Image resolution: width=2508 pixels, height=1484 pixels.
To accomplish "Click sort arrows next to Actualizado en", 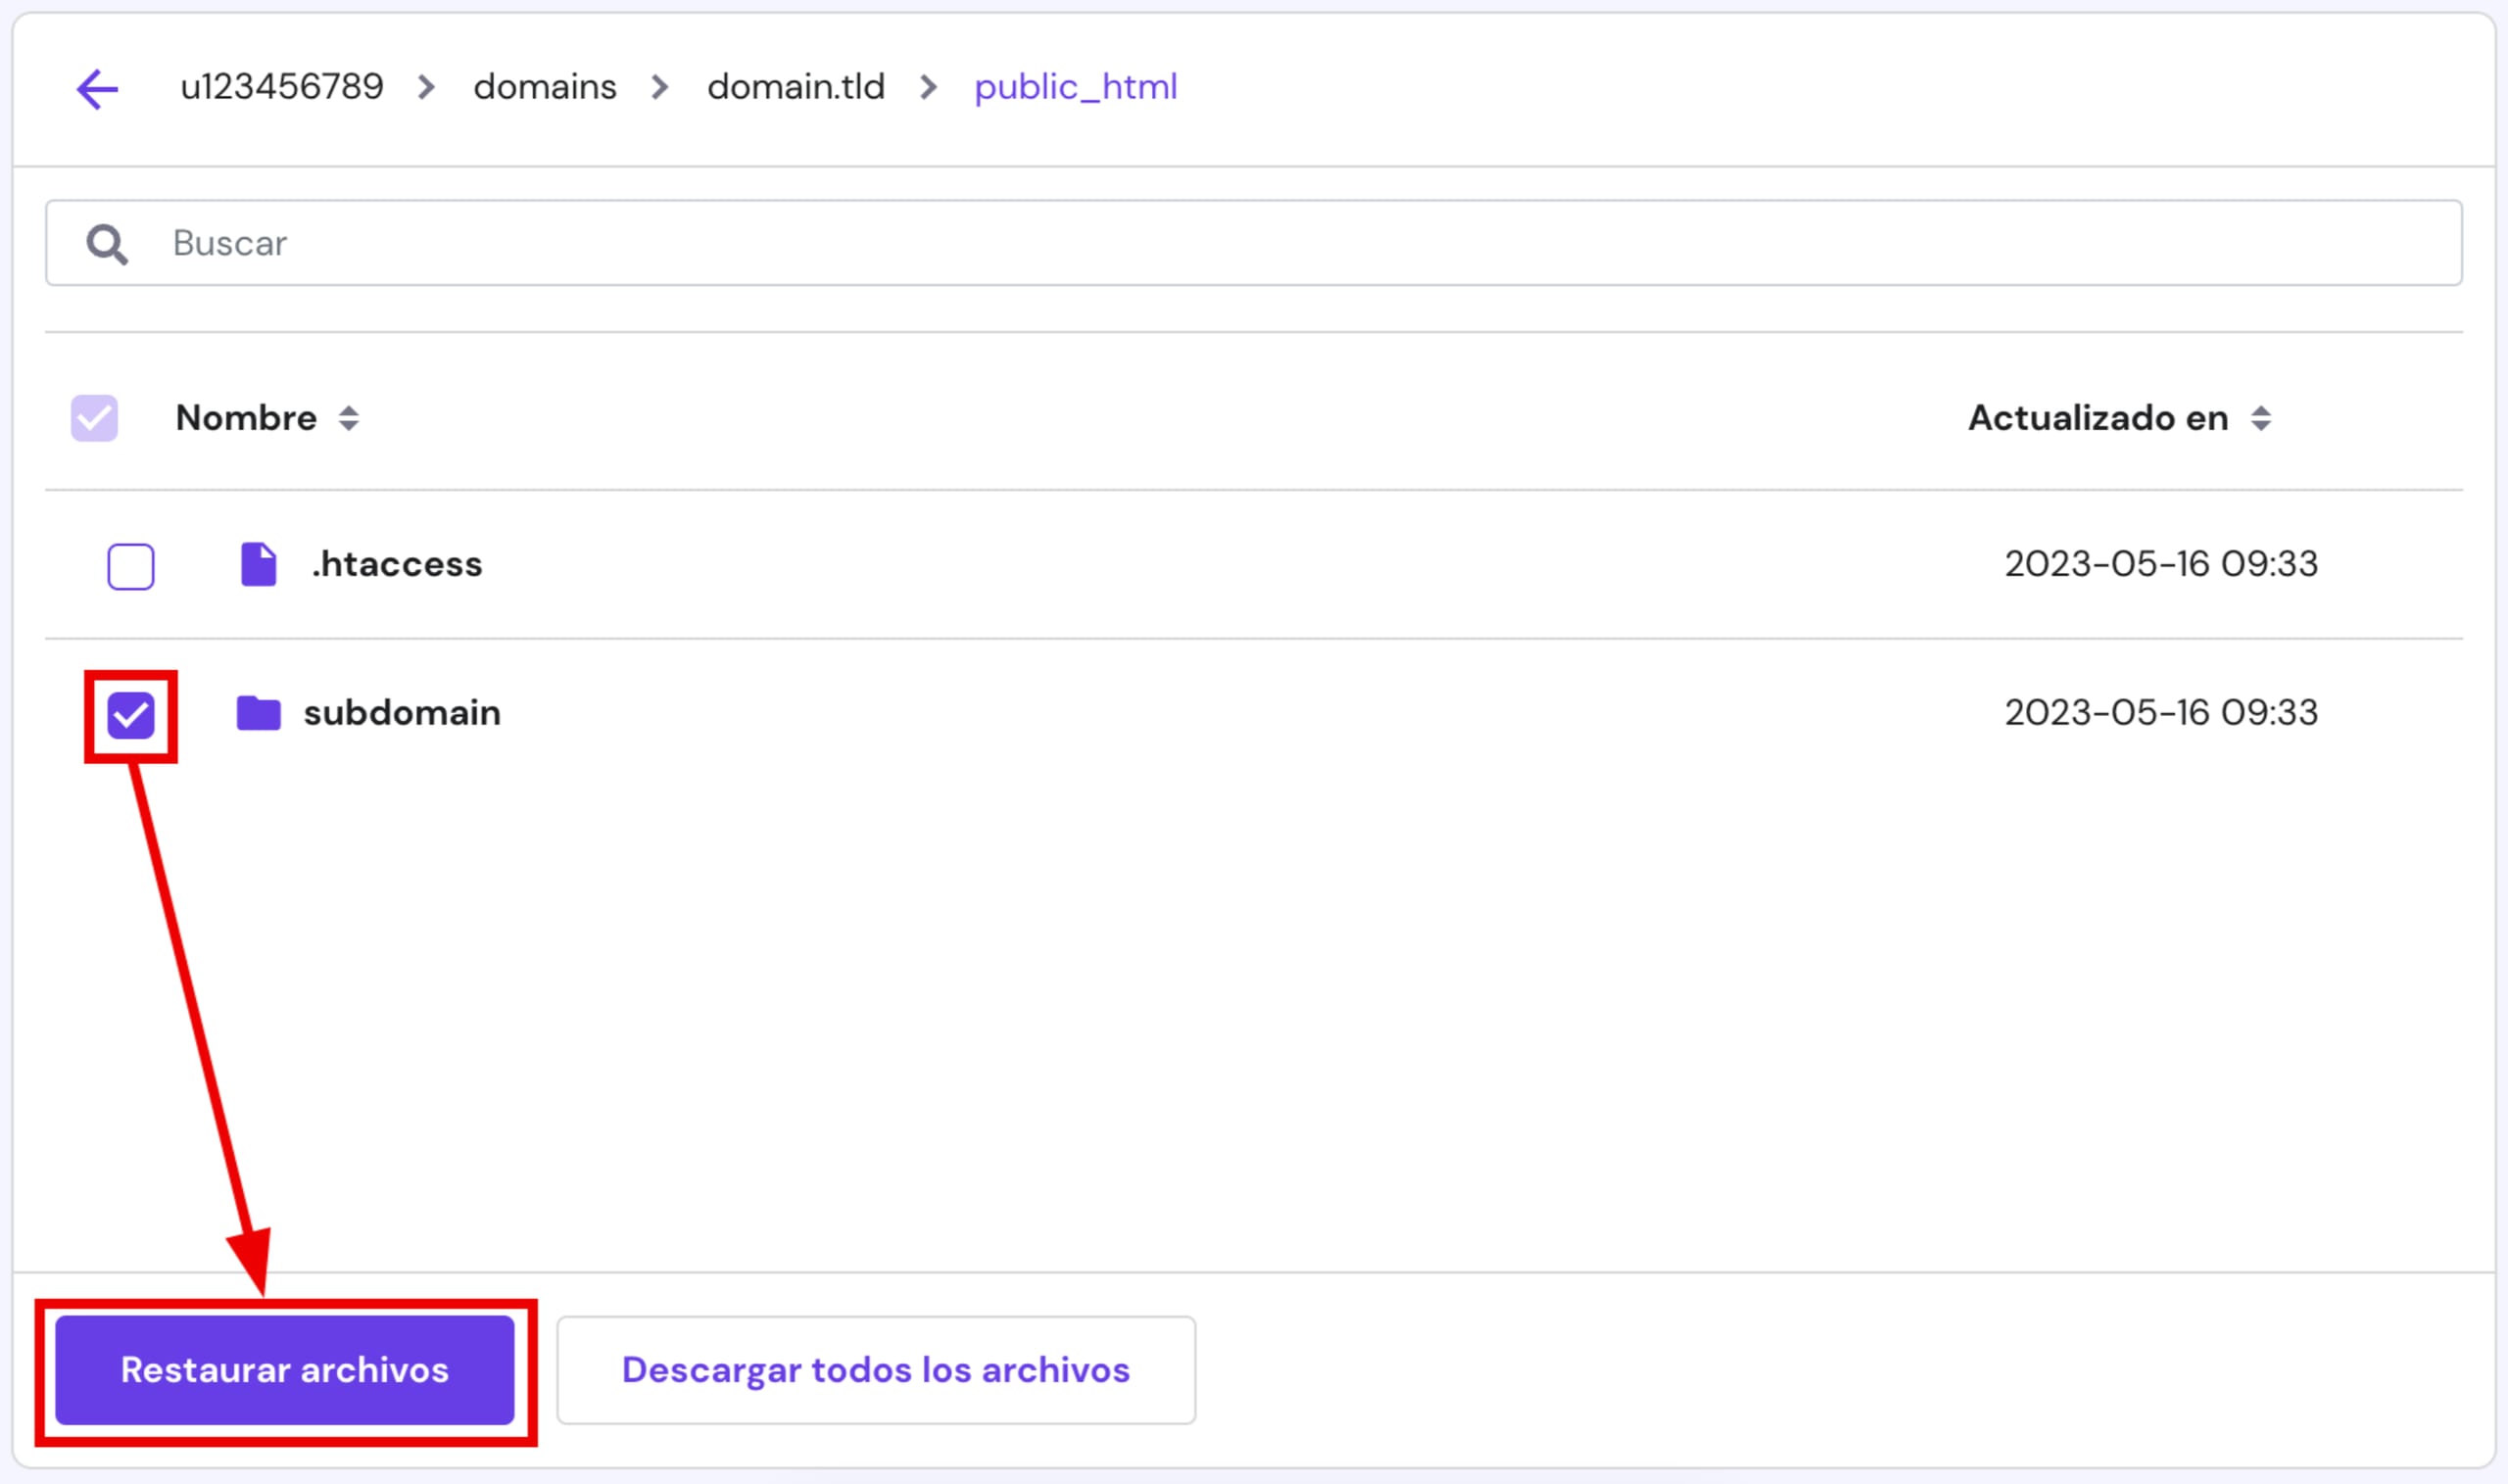I will pyautogui.click(x=2260, y=418).
